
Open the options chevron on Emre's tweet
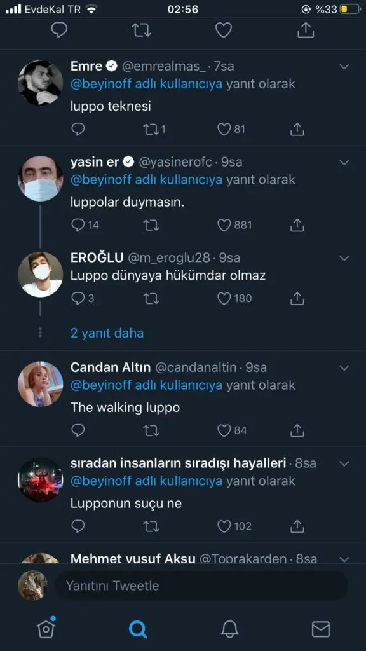(x=344, y=66)
